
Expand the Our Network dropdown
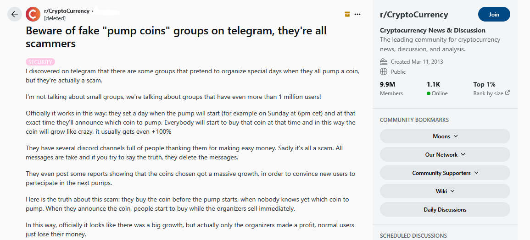point(445,155)
